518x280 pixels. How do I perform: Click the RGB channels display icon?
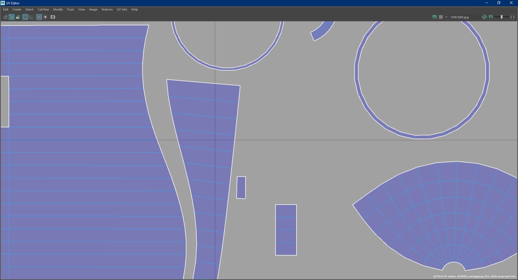484,17
